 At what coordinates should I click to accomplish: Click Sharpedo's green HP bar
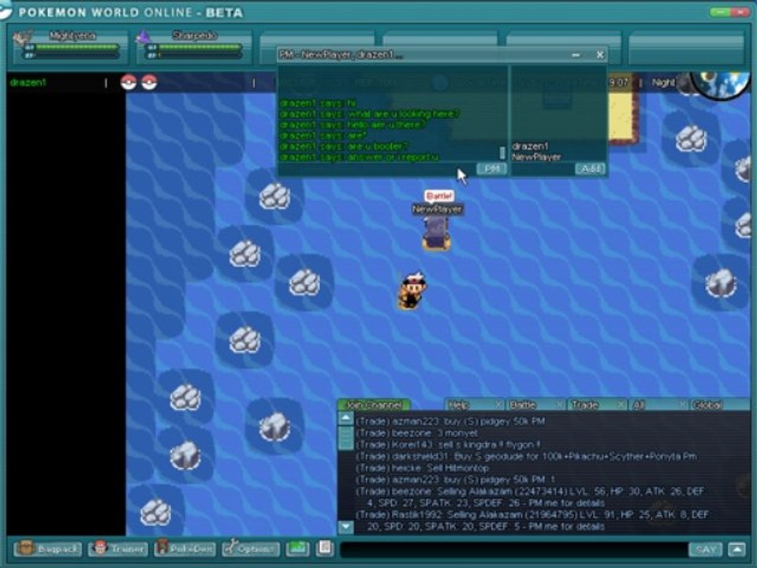(x=200, y=47)
